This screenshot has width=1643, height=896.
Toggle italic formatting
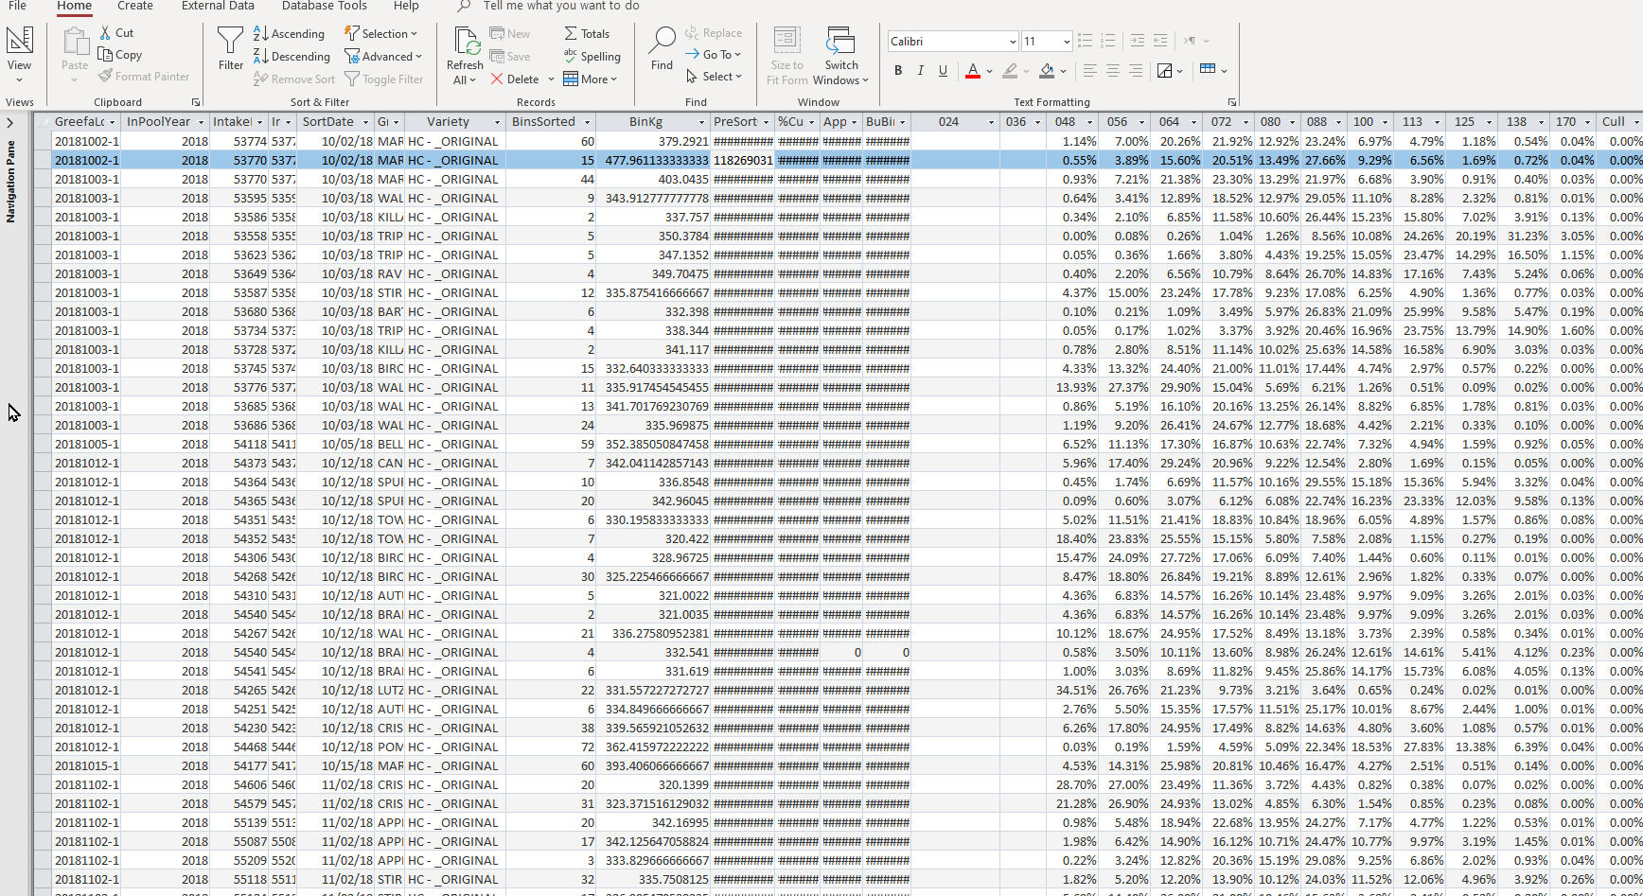(x=920, y=71)
